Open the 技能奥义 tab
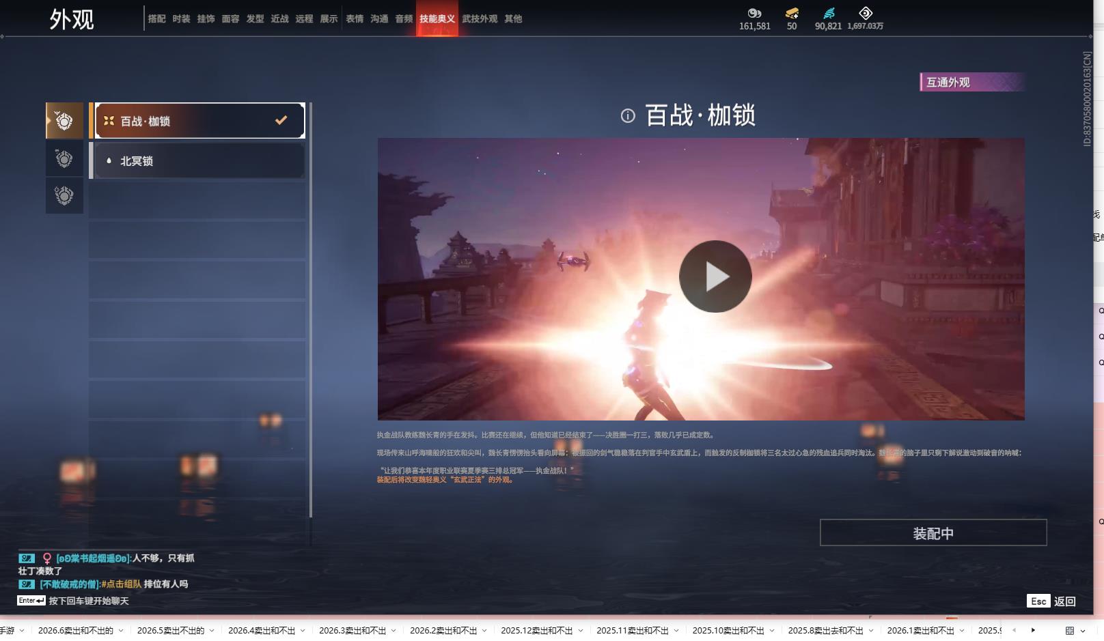 tap(437, 18)
